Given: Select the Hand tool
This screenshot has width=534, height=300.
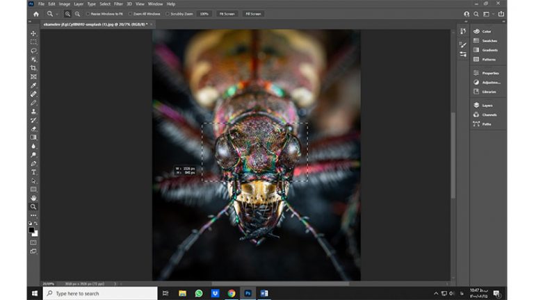Looking at the screenshot, I should coord(33,198).
